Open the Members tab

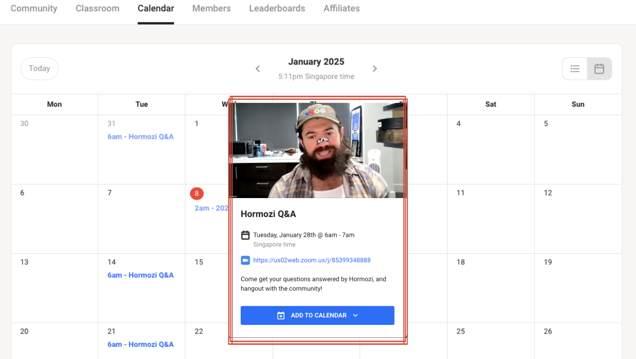point(211,8)
